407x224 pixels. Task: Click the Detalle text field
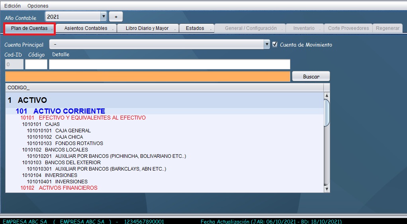point(169,64)
